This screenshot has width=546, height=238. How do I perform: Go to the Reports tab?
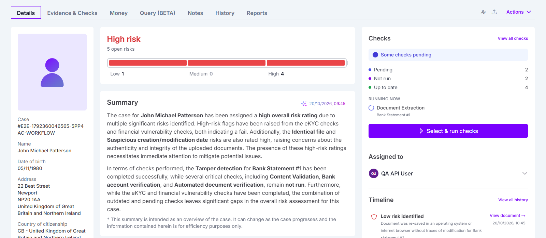tap(257, 13)
